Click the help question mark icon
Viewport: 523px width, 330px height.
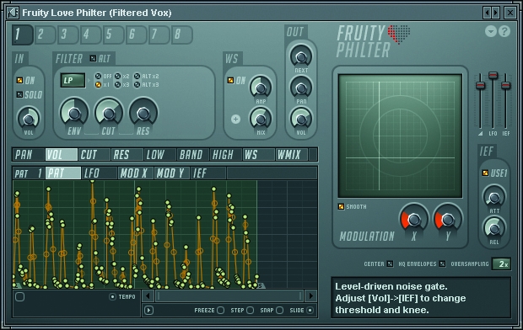point(504,31)
